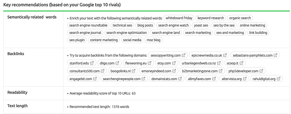Click the "yoast seo" keyword chip
Image resolution: width=291 pixels, height=114 pixels.
[x=201, y=25]
